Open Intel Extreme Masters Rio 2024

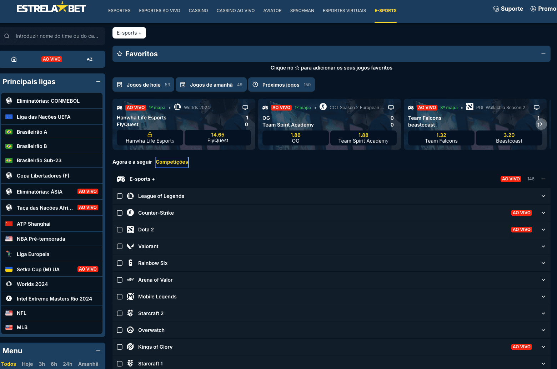(x=52, y=299)
